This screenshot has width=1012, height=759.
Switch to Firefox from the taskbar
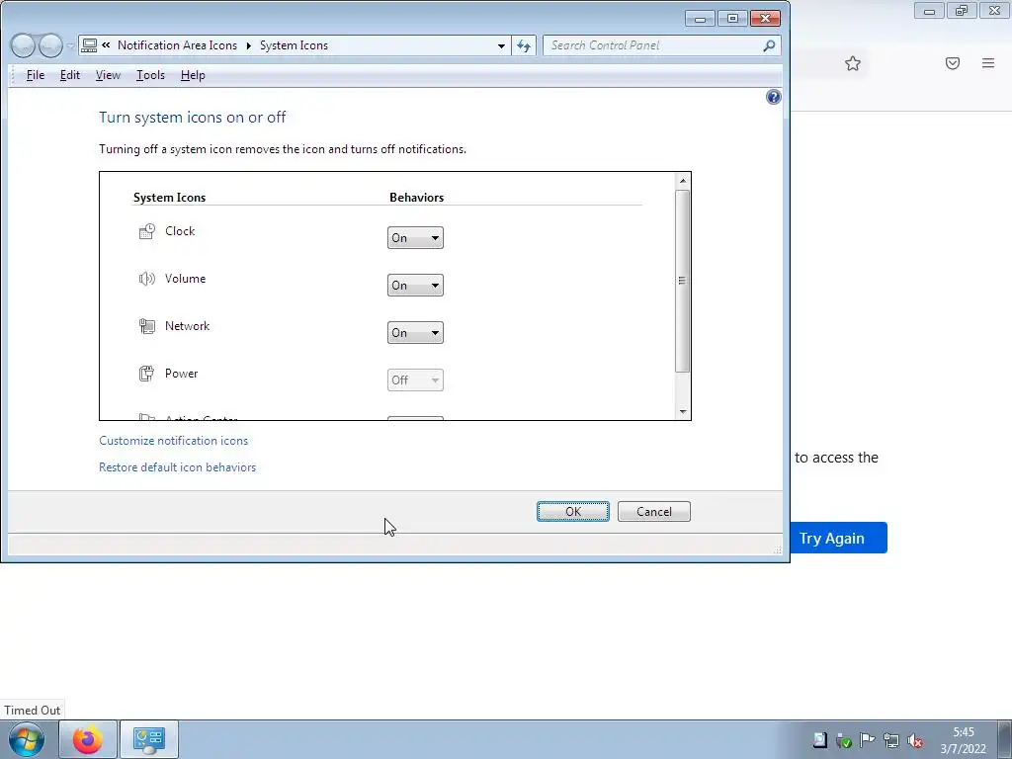pos(88,739)
